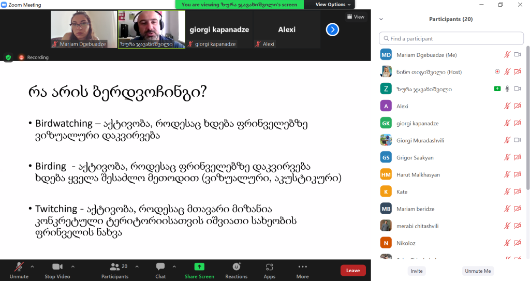The image size is (530, 281).
Task: Click the Participants icon showing 20
Action: pos(115,267)
